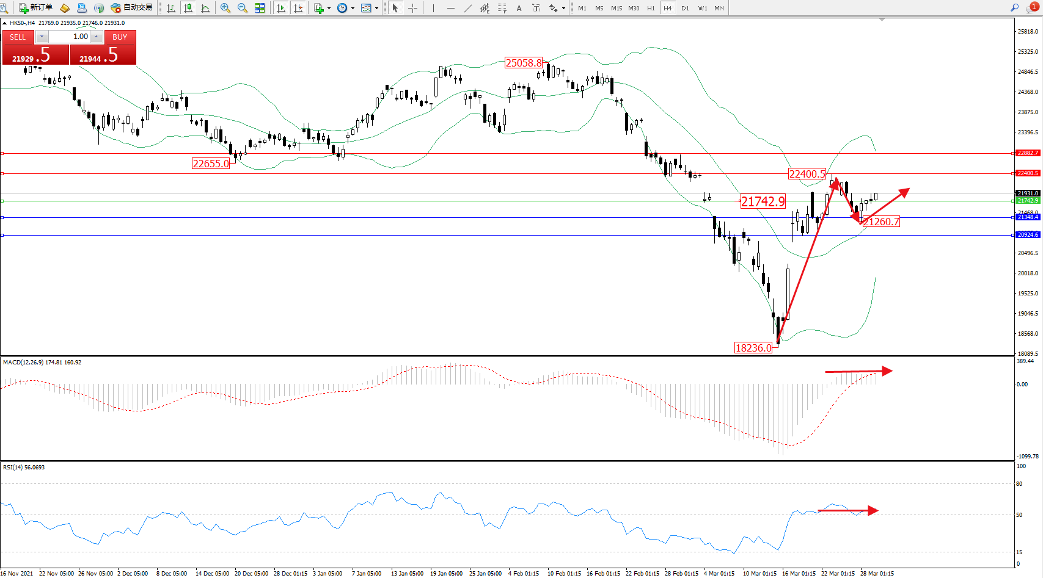Toggle the chart shift button
1043x578 pixels.
(298, 8)
